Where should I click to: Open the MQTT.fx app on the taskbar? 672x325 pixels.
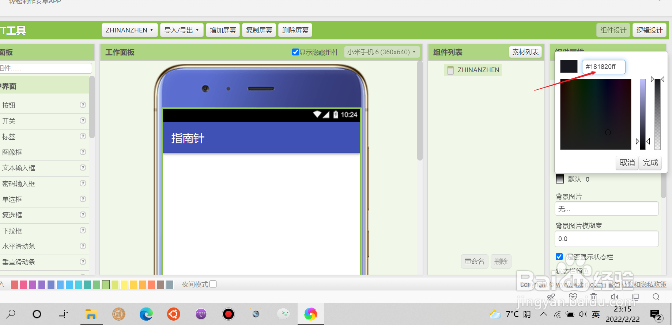pyautogui.click(x=201, y=314)
